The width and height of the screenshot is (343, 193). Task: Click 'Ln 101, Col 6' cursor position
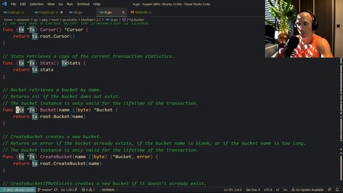pyautogui.click(x=233, y=190)
